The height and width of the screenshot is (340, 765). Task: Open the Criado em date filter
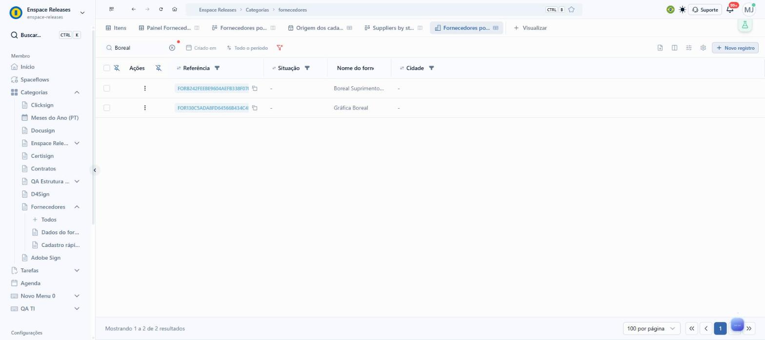pyautogui.click(x=201, y=48)
